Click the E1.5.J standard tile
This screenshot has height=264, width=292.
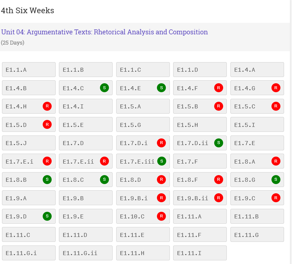pos(29,143)
